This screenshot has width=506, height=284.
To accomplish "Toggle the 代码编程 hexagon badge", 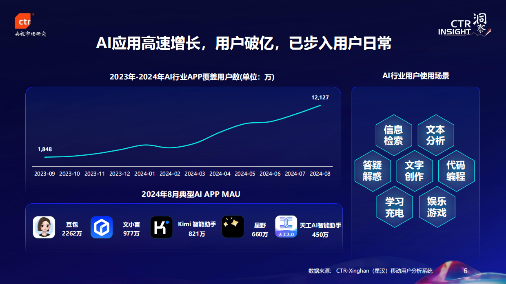I will pos(456,171).
